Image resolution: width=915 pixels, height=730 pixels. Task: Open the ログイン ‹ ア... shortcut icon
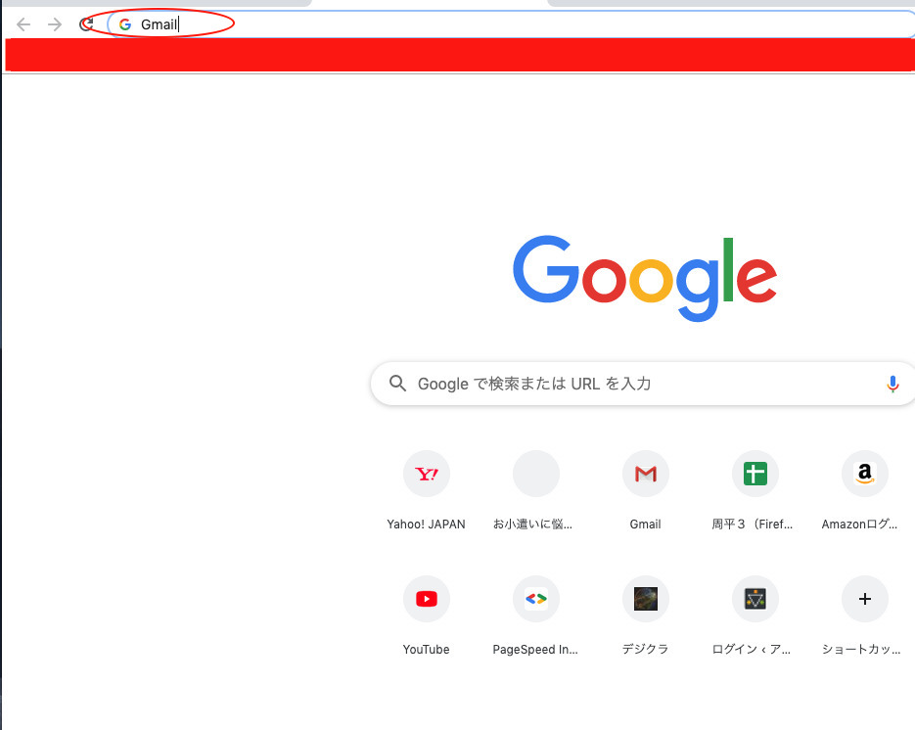point(755,599)
